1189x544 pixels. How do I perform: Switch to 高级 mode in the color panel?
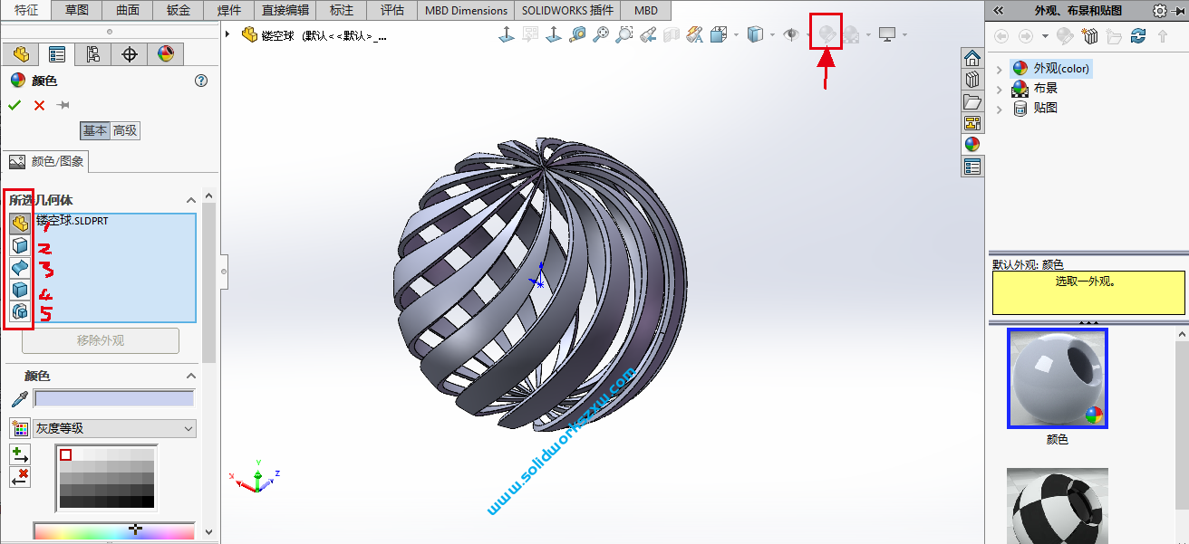coord(125,130)
